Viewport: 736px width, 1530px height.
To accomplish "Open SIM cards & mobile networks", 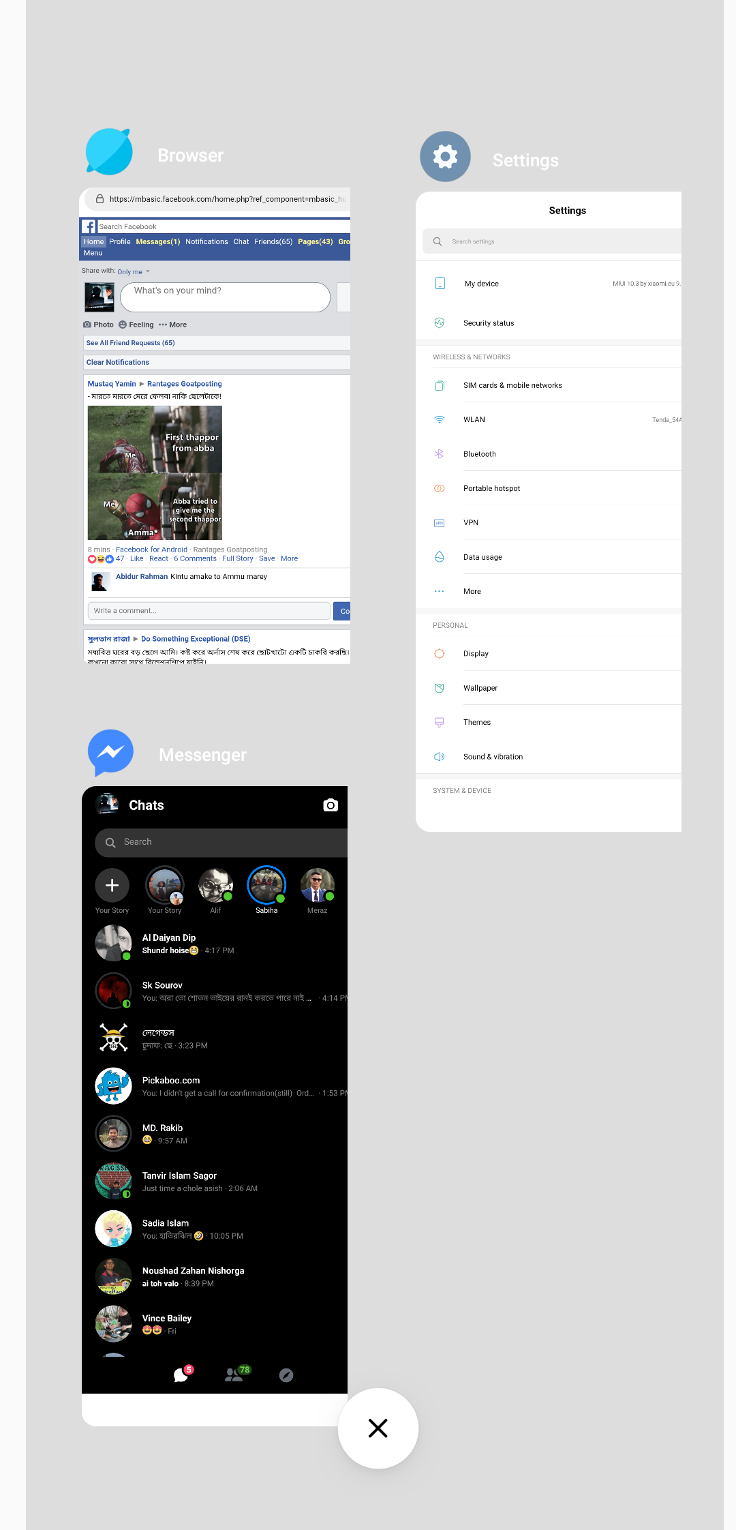I will 549,385.
